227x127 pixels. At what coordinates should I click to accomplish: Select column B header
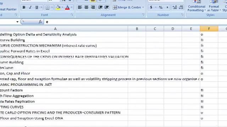137,29
